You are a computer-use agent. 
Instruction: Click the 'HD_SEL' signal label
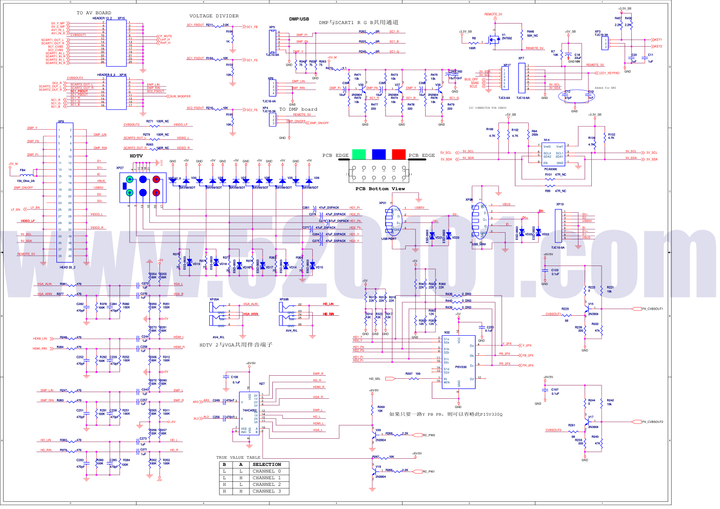tap(375, 379)
